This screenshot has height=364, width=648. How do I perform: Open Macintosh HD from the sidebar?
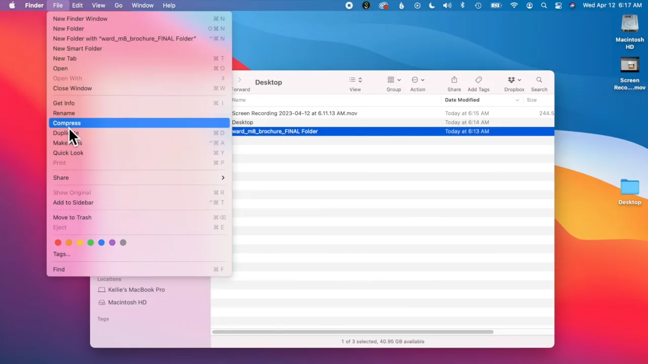(x=127, y=302)
